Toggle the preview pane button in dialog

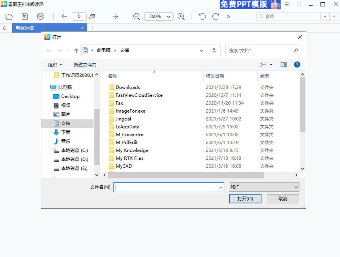[x=284, y=65]
